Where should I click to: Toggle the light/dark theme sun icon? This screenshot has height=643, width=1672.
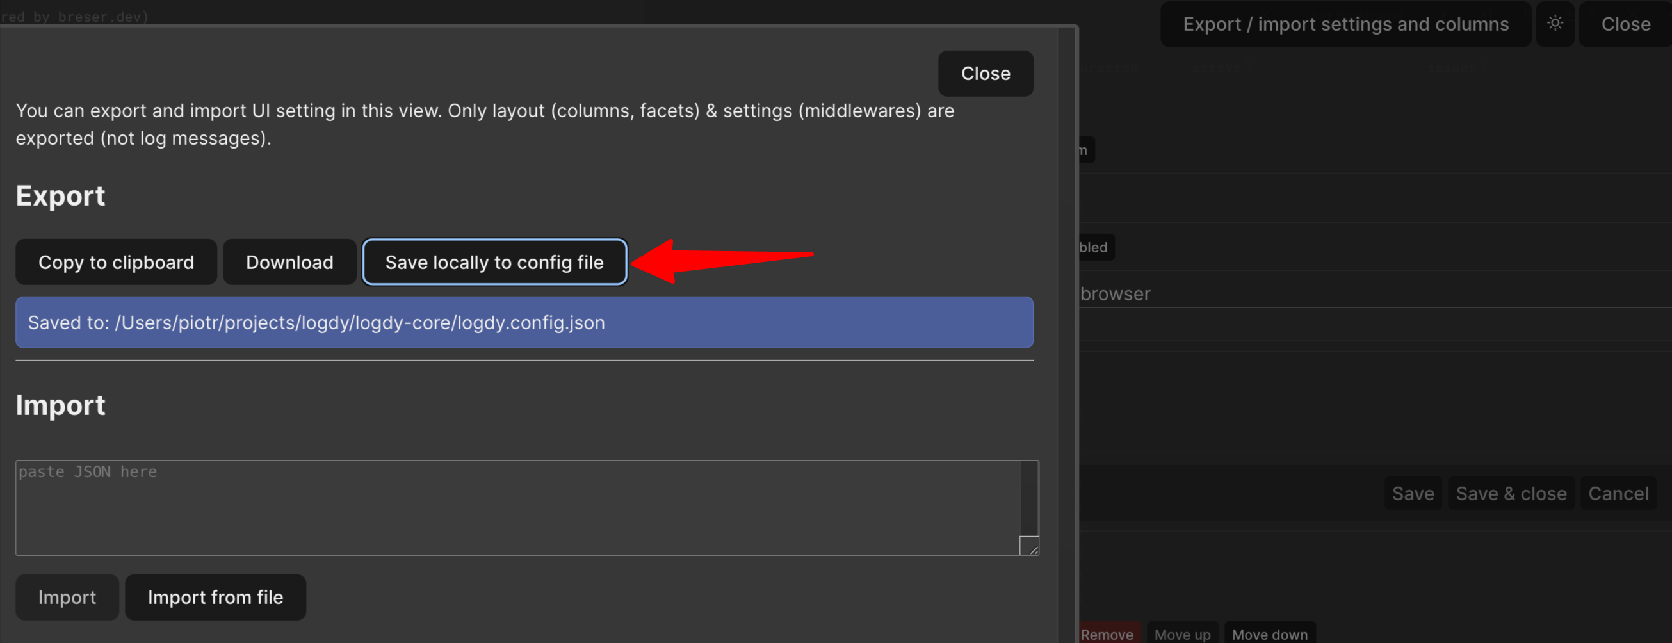tap(1555, 24)
